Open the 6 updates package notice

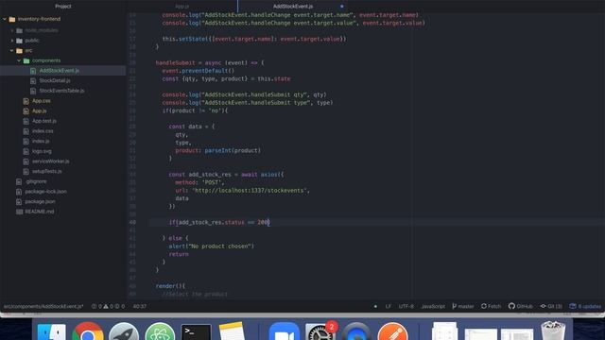tap(585, 306)
